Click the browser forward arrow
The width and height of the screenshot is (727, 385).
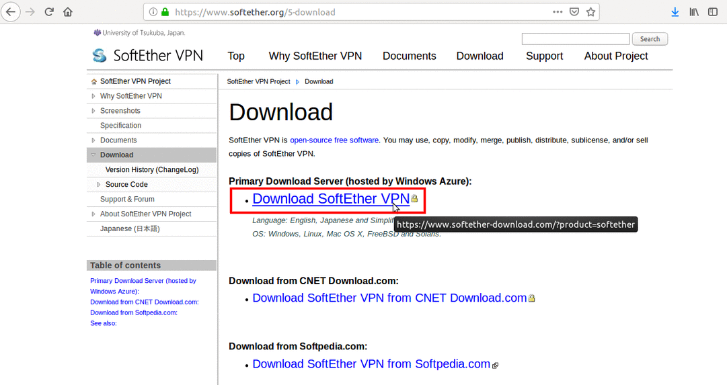click(30, 12)
